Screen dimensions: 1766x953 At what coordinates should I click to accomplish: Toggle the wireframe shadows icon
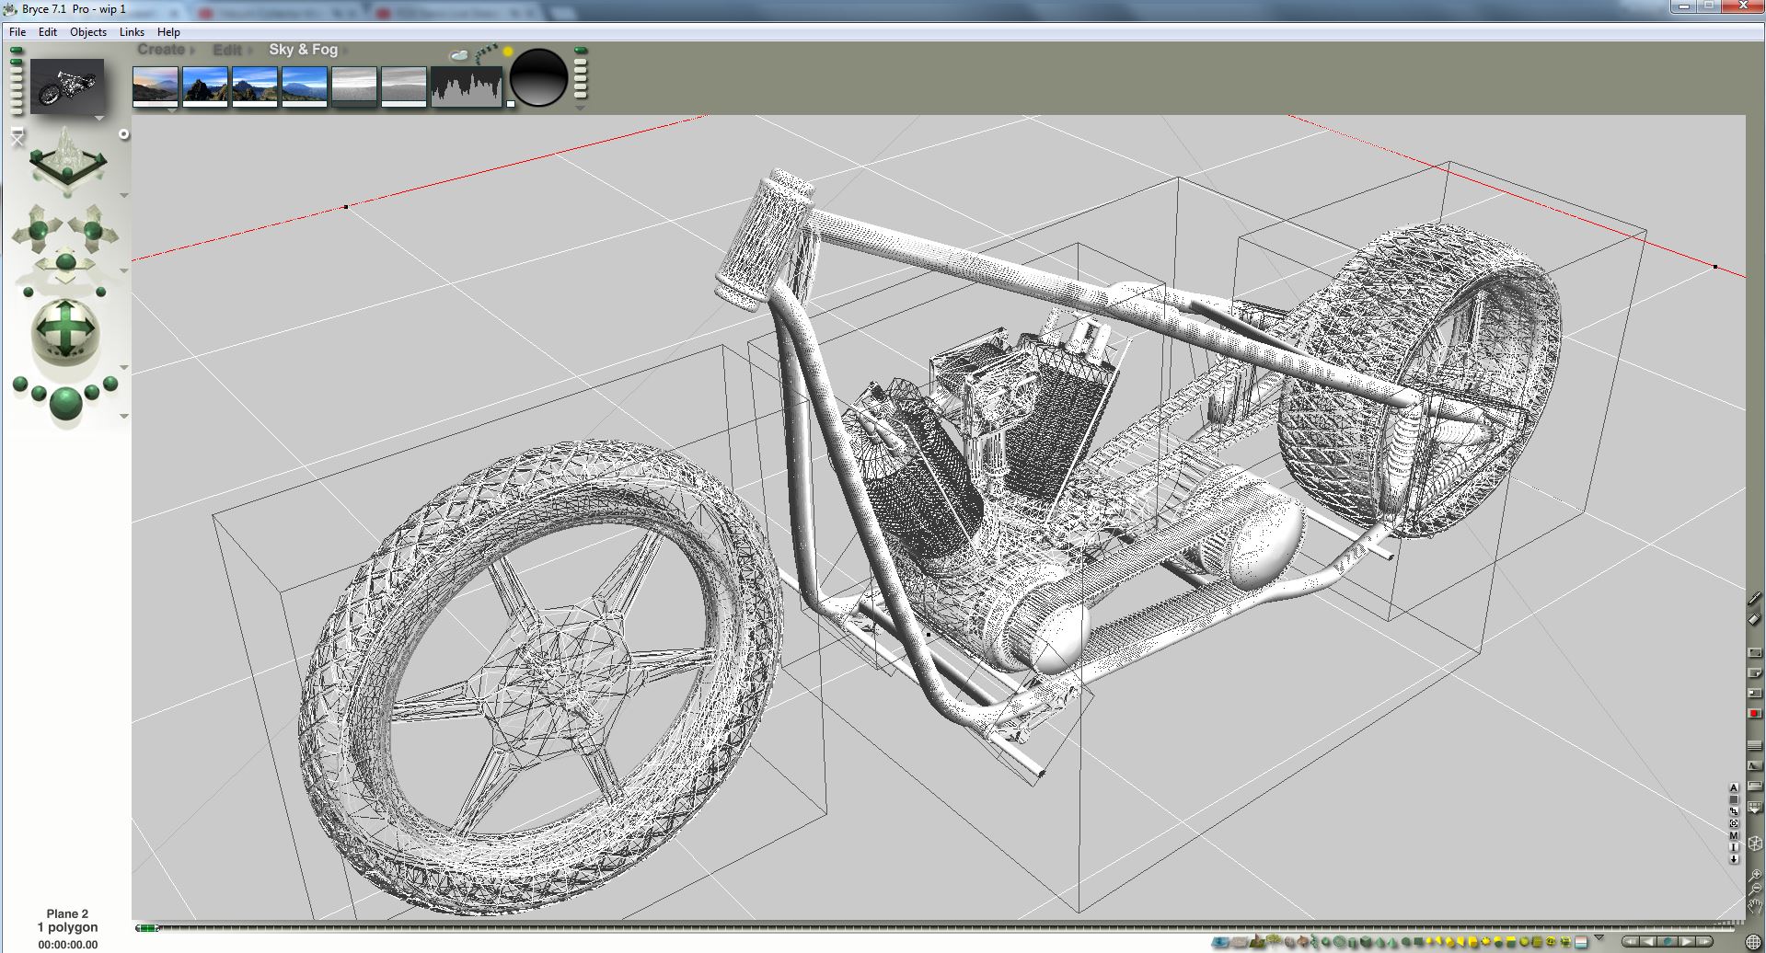(x=1754, y=765)
